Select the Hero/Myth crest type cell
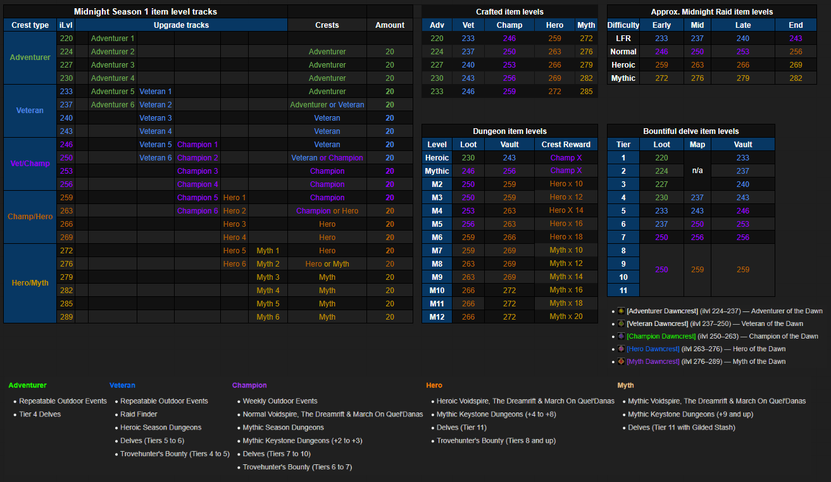The width and height of the screenshot is (831, 482). [x=30, y=283]
